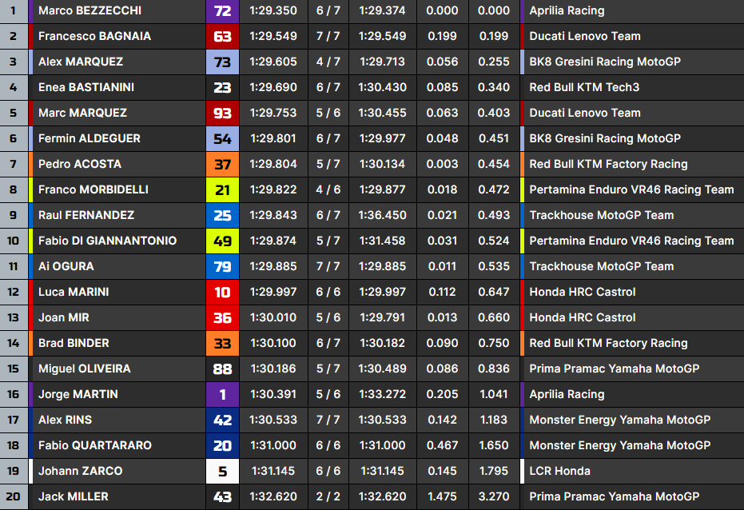Select Trackhouse MotoGP Team in Ogura's row
Screen dimensions: 744x510
point(601,267)
